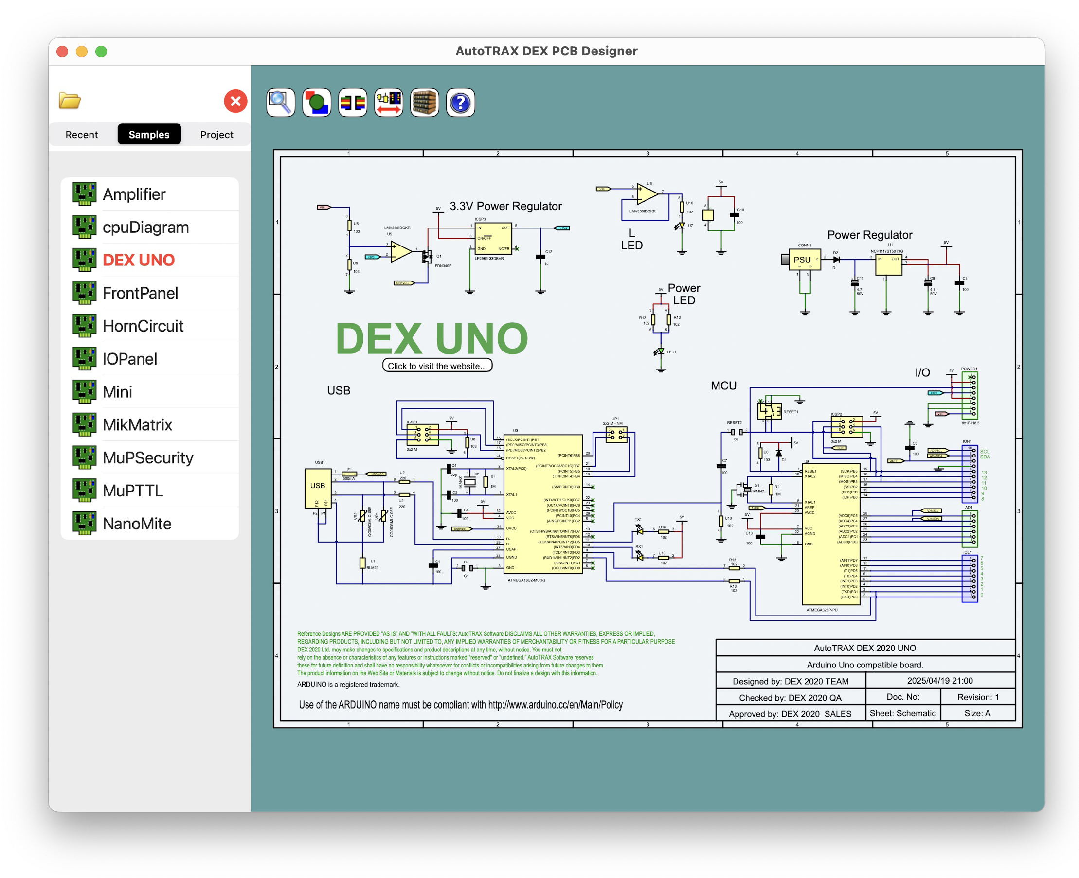Select the MuPSecurity sample
This screenshot has height=878, width=1079.
(x=150, y=457)
